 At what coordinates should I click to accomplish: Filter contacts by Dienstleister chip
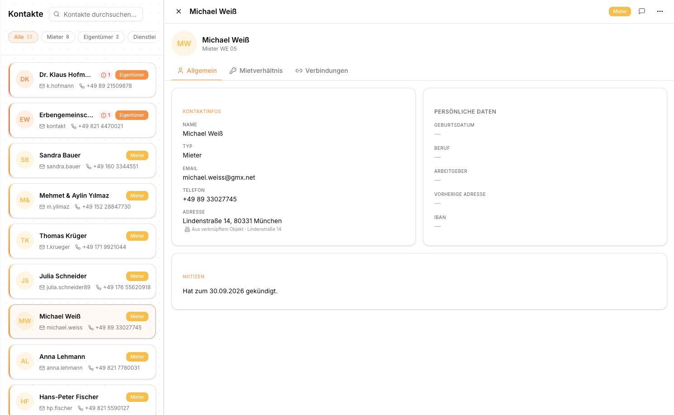pyautogui.click(x=143, y=37)
